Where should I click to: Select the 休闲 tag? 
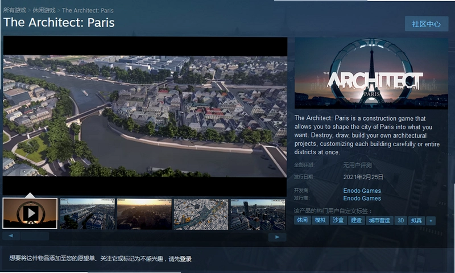pyautogui.click(x=302, y=220)
